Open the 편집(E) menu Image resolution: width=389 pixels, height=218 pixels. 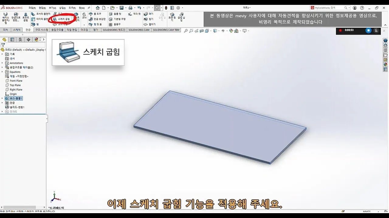[42, 8]
